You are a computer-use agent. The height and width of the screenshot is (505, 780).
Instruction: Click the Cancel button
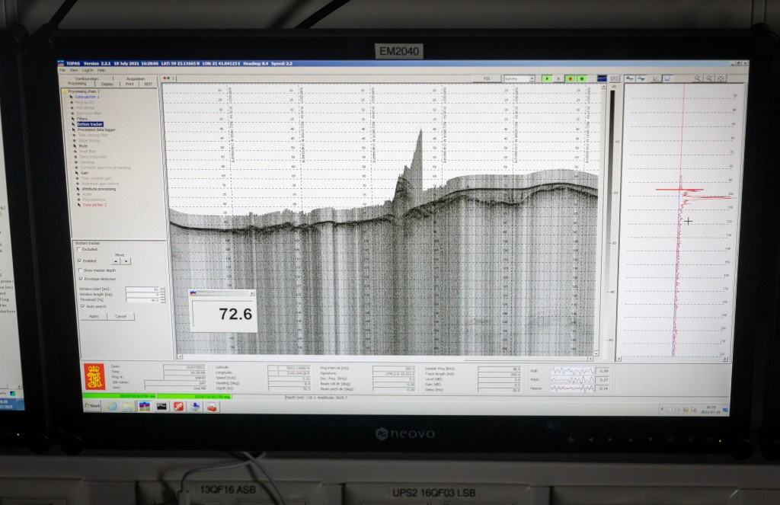click(120, 316)
